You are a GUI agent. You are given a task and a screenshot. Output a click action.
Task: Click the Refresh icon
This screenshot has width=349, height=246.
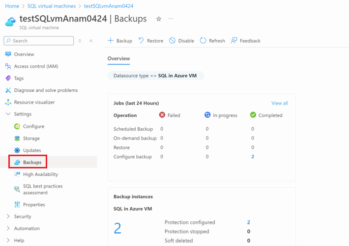pos(203,41)
